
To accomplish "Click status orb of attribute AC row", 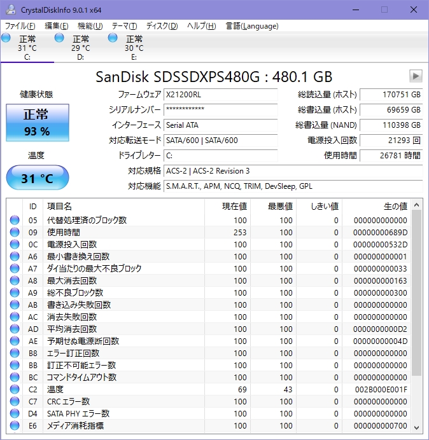I will point(15,317).
